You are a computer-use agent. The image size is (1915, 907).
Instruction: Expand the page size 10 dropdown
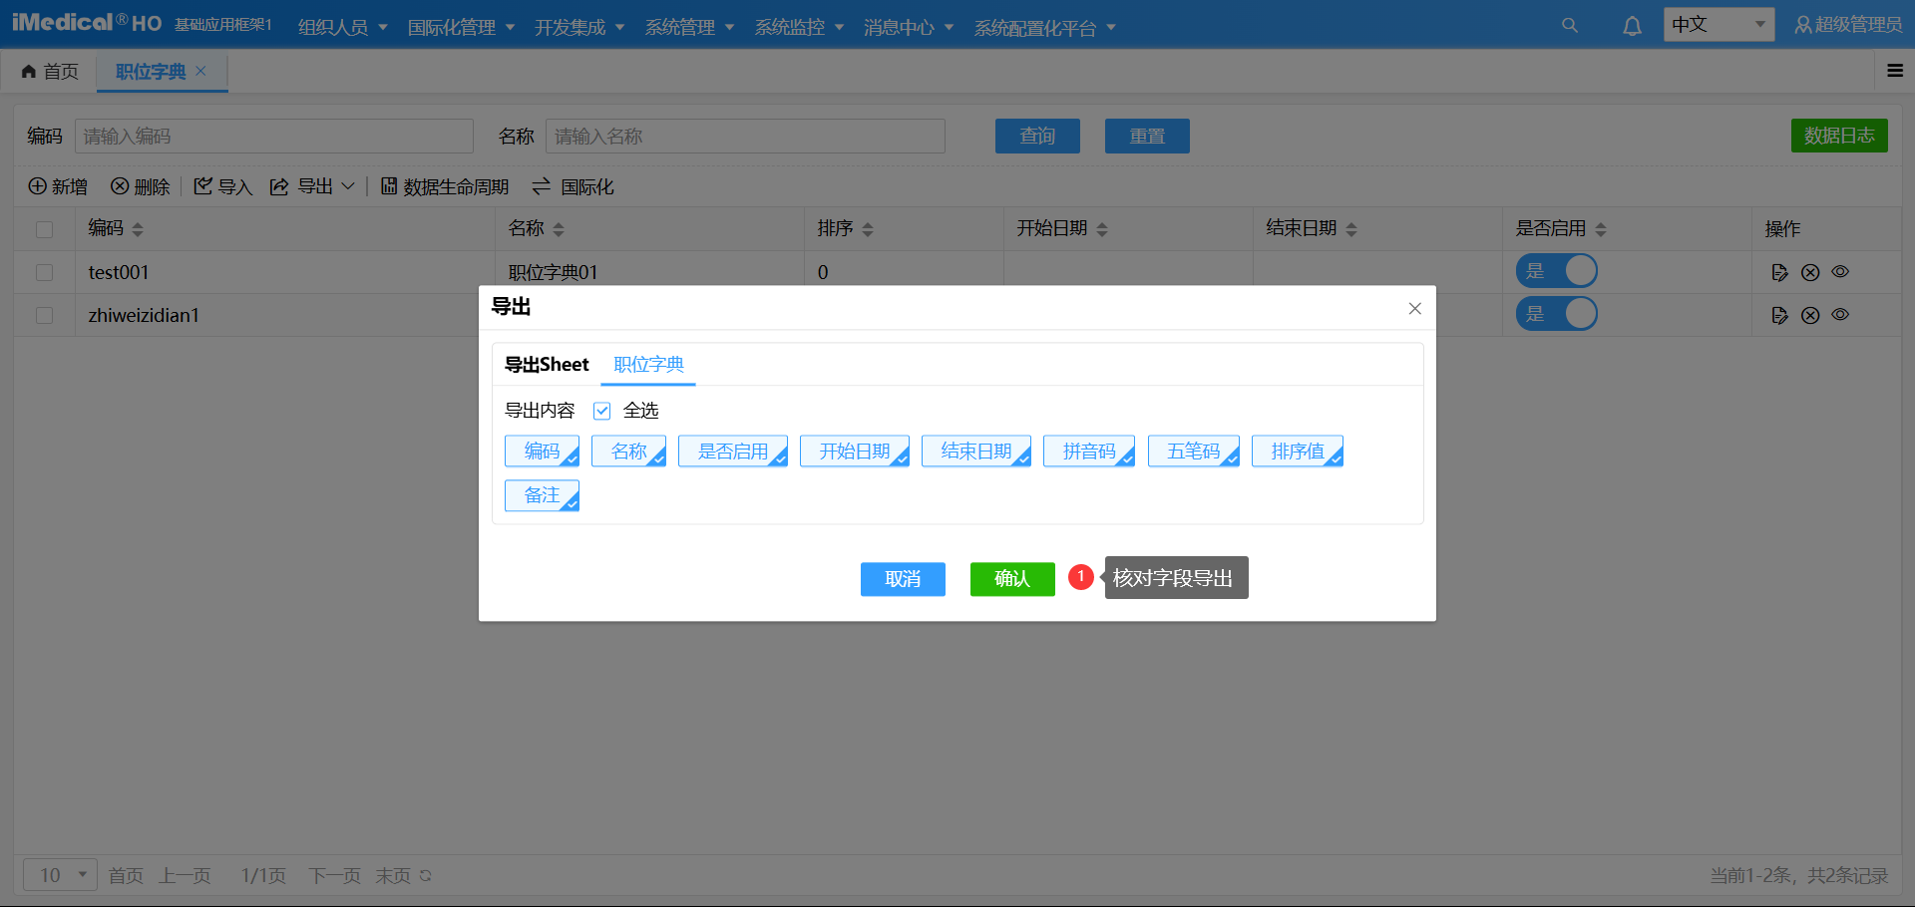pyautogui.click(x=61, y=875)
